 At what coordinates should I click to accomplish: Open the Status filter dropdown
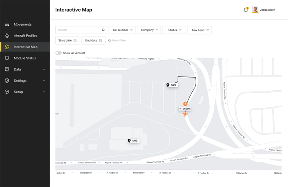[174, 30]
